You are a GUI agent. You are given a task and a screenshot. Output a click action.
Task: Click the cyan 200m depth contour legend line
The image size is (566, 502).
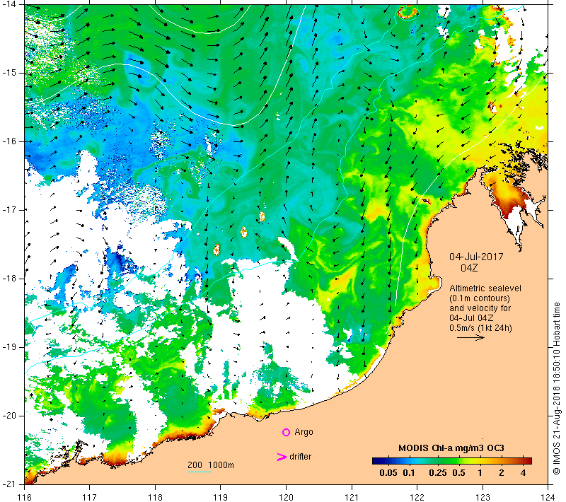(x=200, y=472)
